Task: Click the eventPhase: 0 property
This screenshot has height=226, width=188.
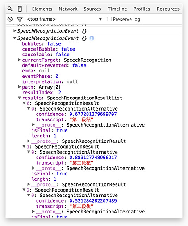Action: pyautogui.click(x=40, y=76)
